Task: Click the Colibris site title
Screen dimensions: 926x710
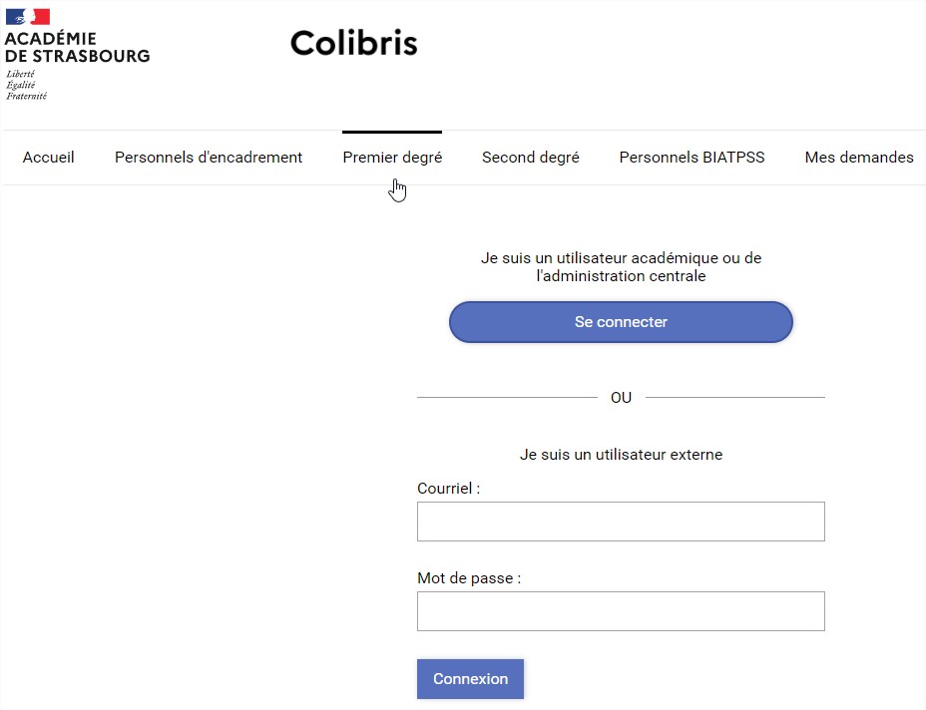Action: tap(354, 43)
